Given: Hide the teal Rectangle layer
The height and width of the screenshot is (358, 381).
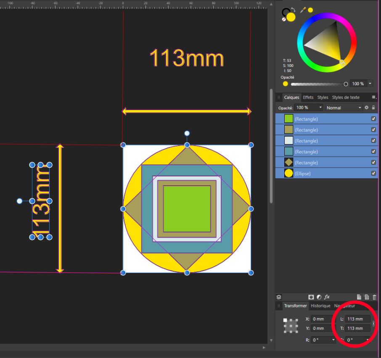Looking at the screenshot, I should coord(373,151).
